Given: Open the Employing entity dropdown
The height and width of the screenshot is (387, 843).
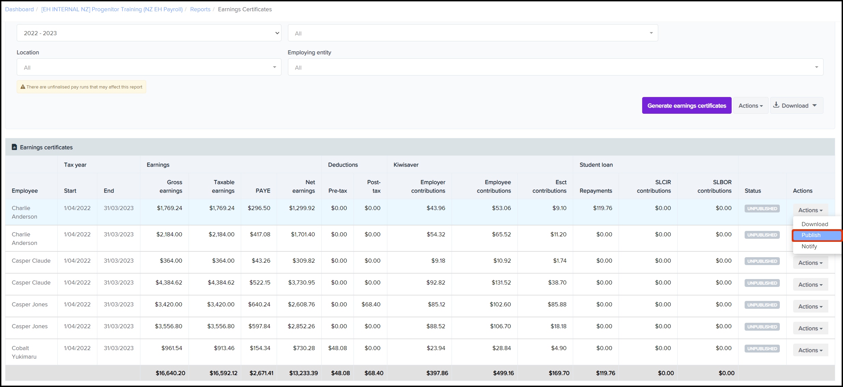Looking at the screenshot, I should point(555,67).
